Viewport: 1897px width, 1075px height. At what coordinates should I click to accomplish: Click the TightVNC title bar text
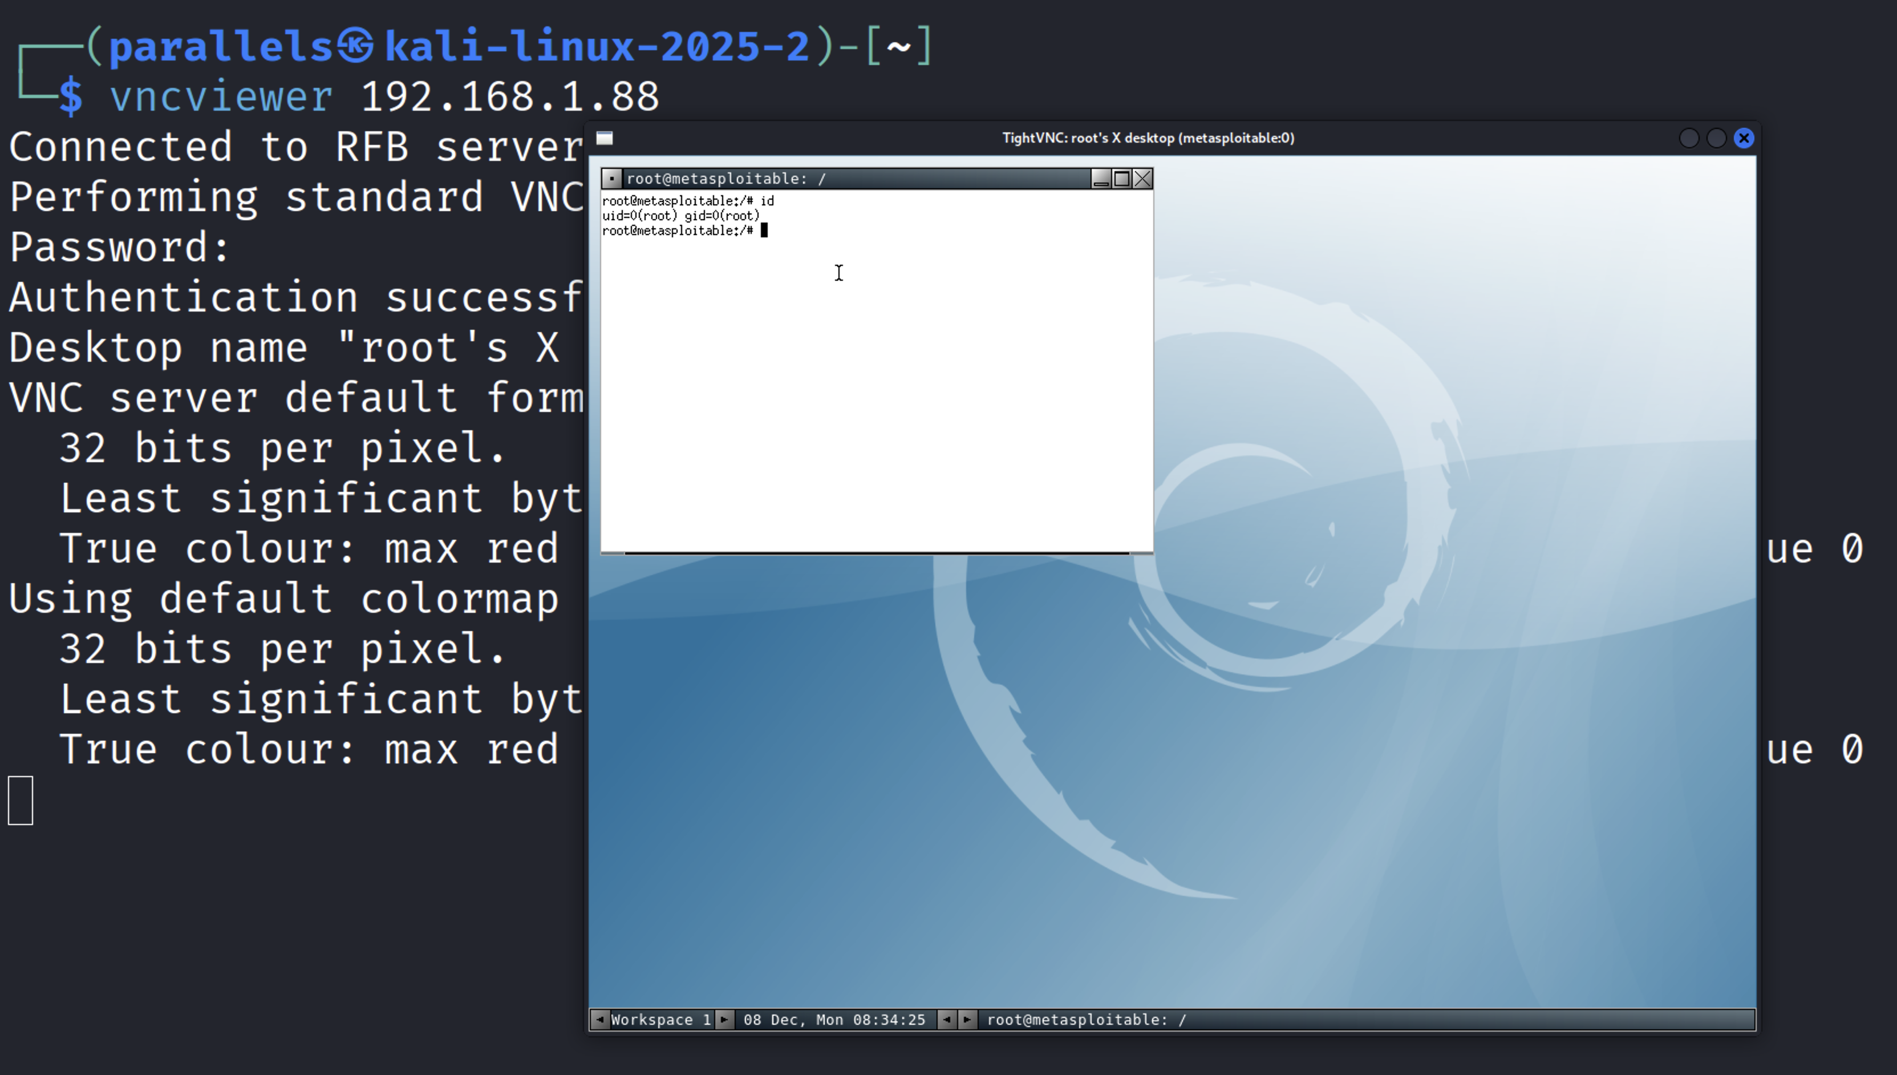[x=1148, y=138]
